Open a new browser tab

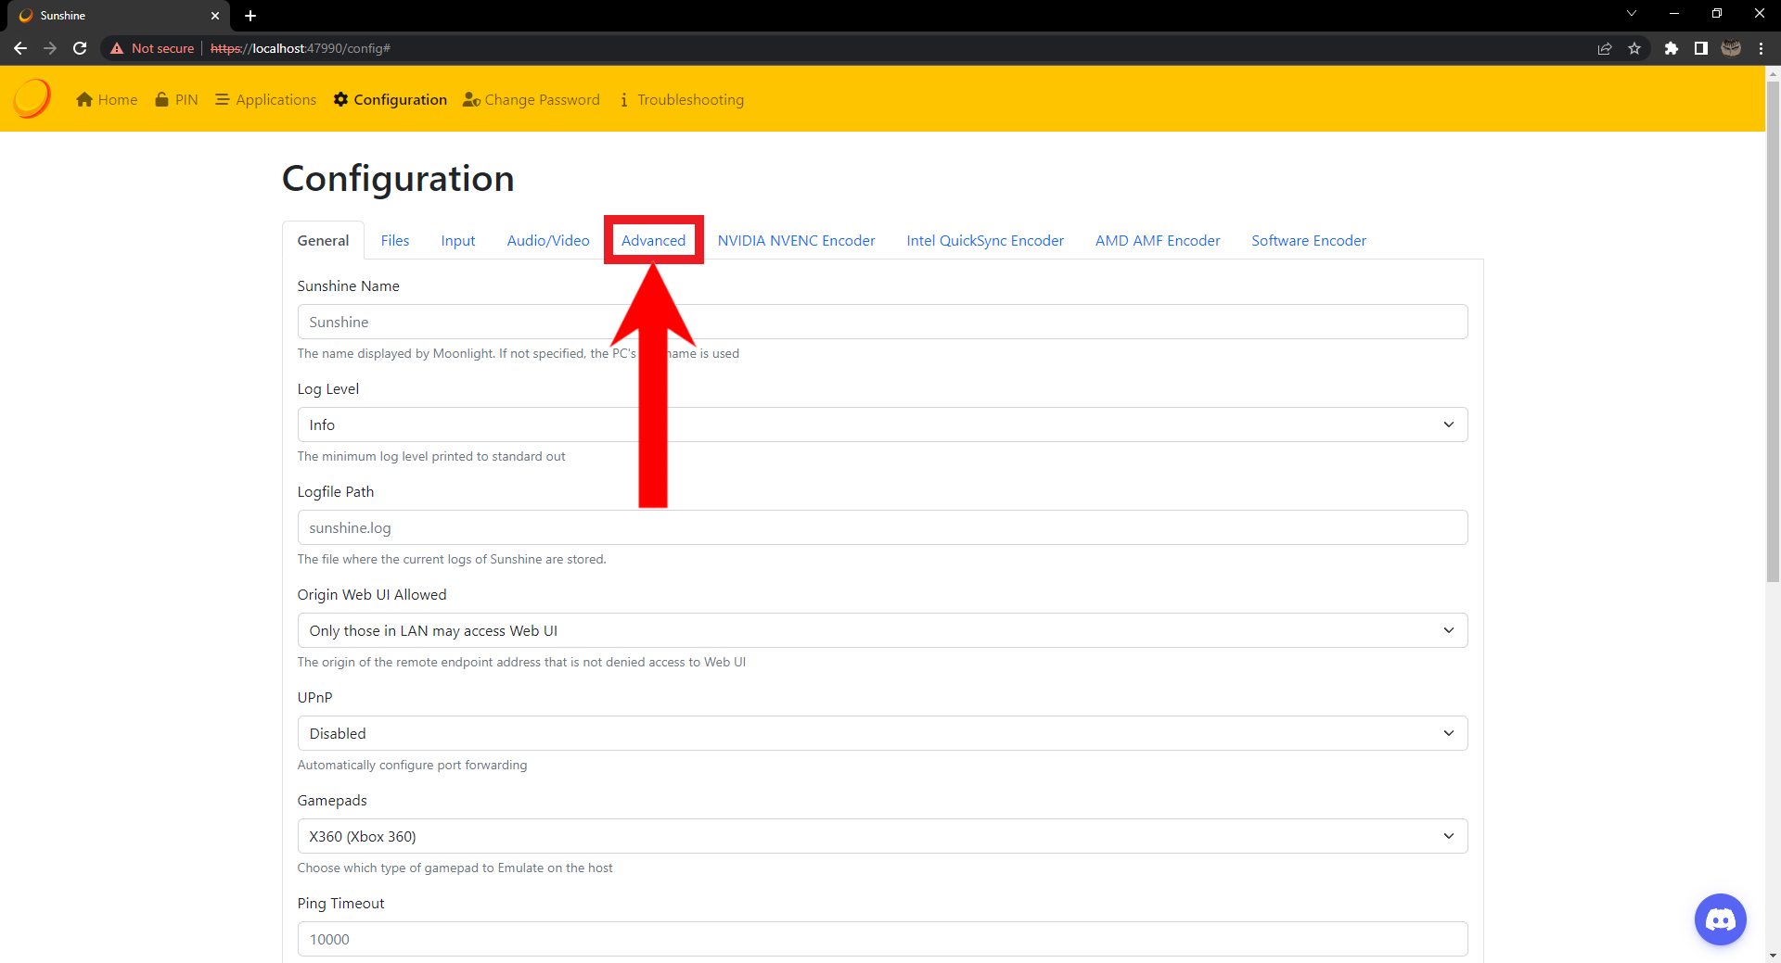pyautogui.click(x=250, y=16)
